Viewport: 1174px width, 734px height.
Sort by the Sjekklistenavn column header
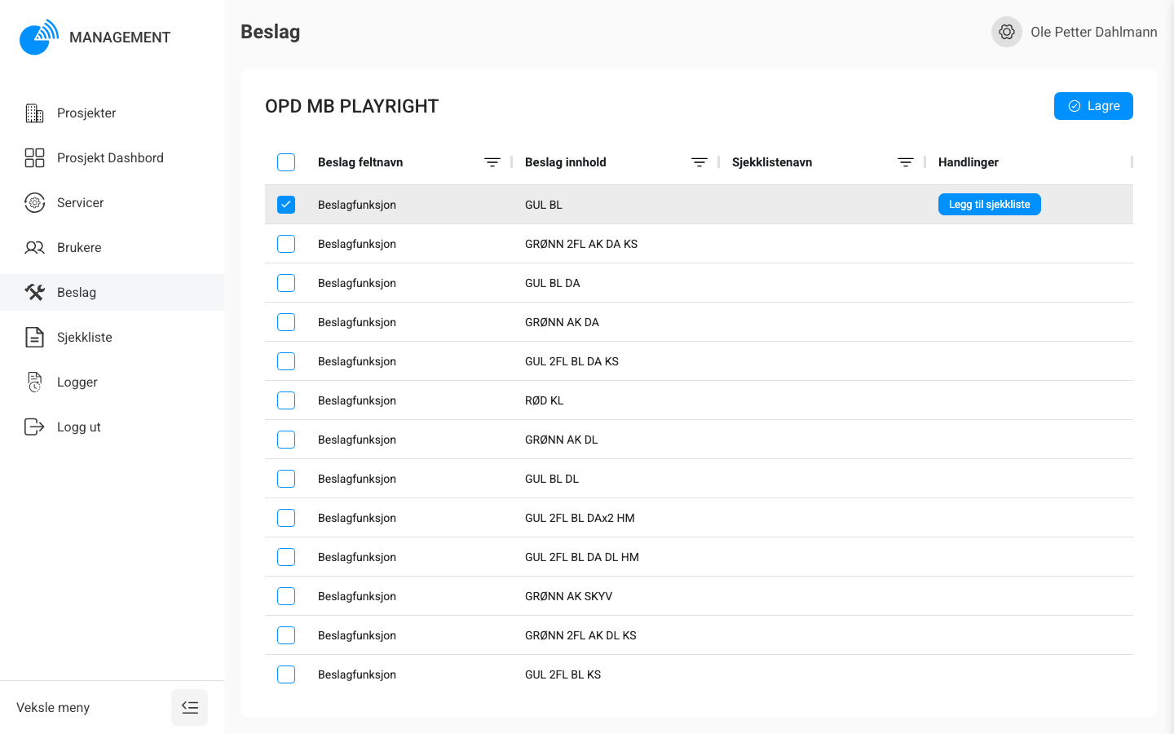(x=772, y=162)
